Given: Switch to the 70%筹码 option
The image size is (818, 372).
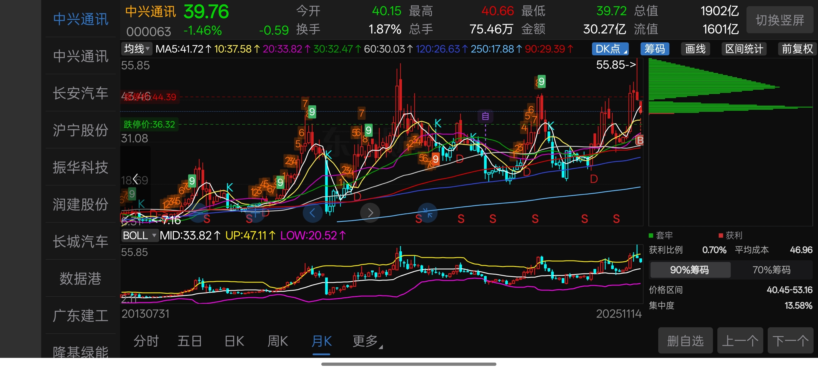Looking at the screenshot, I should [771, 270].
